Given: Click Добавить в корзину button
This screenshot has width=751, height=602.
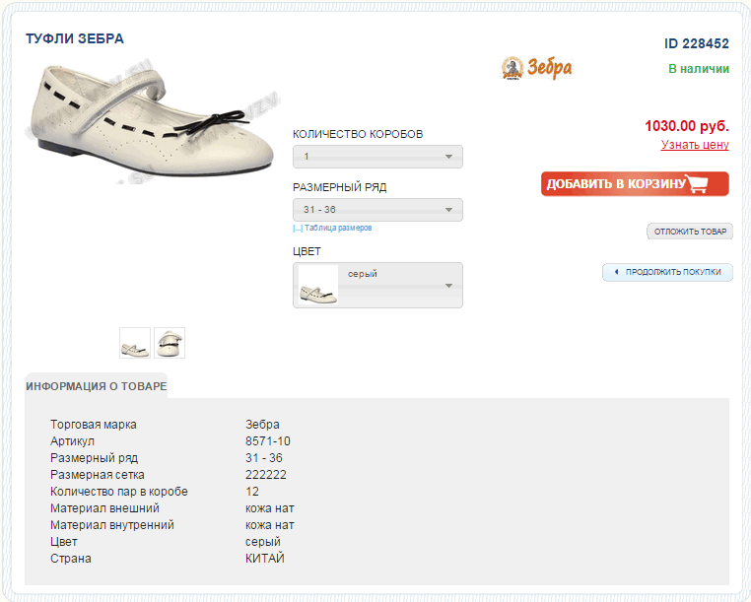Looking at the screenshot, I should point(635,184).
